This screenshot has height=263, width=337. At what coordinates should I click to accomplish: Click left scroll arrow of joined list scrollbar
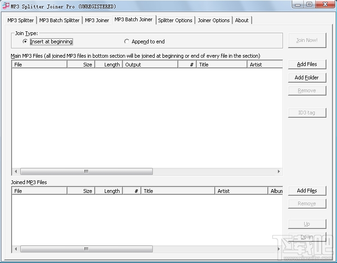click(x=16, y=249)
